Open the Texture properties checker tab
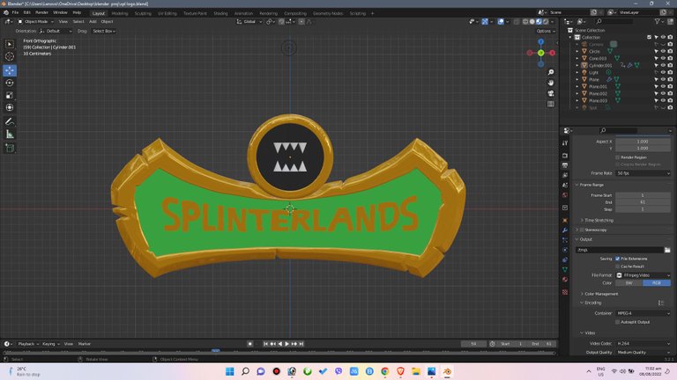 [x=565, y=292]
